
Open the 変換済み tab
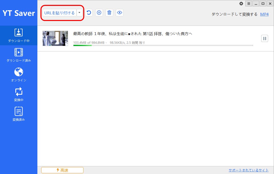tap(19, 114)
